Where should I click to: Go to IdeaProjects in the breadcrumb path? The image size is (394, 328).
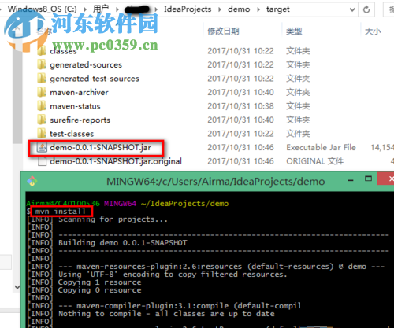pos(188,9)
